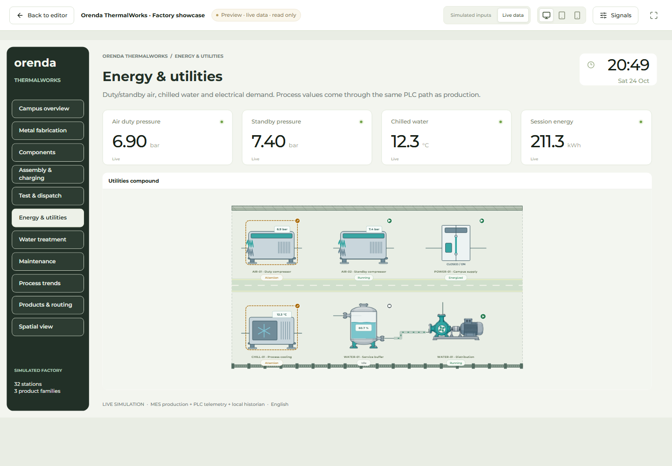Click the Energized pill under POWER-01
Image resolution: width=672 pixels, height=466 pixels.
pyautogui.click(x=456, y=278)
